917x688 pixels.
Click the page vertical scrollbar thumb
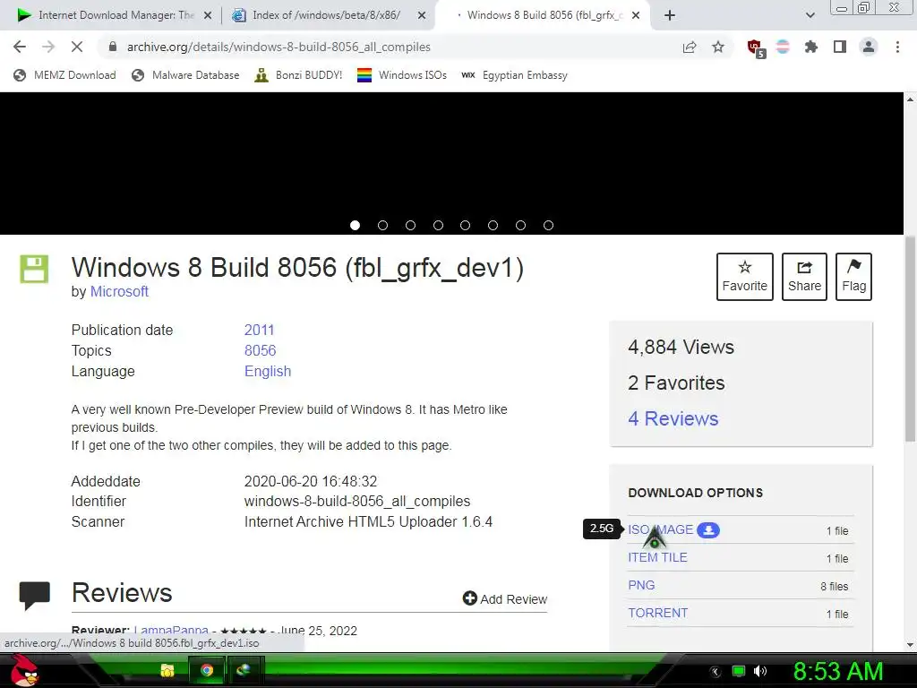click(x=910, y=340)
